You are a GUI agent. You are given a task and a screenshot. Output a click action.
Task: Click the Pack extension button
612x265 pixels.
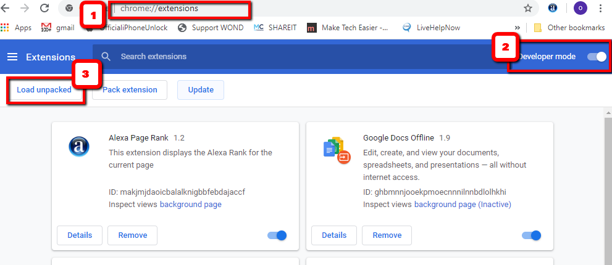click(130, 90)
